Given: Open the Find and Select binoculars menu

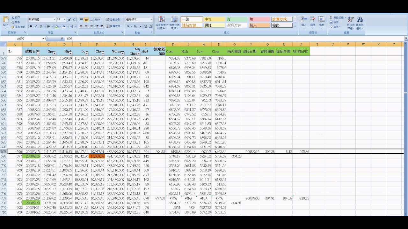Looking at the screenshot, I should tap(360, 23).
